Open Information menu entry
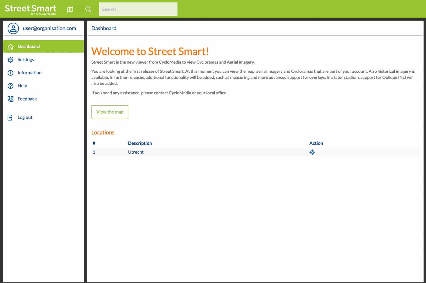This screenshot has width=426, height=283. coord(43,73)
